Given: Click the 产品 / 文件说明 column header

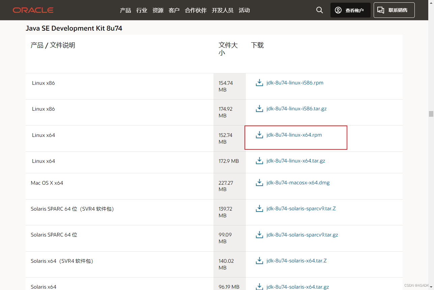Looking at the screenshot, I should coord(53,45).
